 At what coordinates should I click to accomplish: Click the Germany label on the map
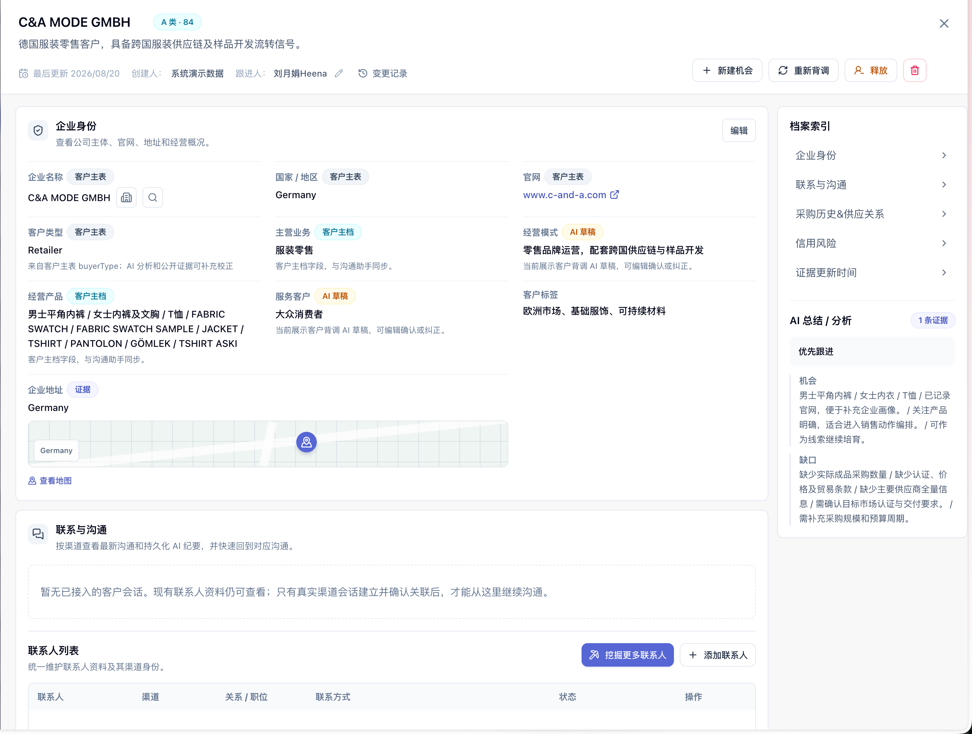(56, 451)
